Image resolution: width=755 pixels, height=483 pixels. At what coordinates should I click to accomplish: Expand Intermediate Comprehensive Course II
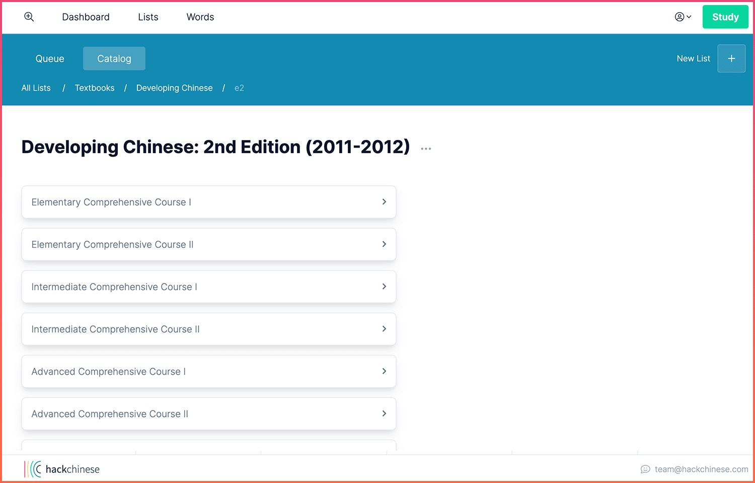tap(208, 329)
